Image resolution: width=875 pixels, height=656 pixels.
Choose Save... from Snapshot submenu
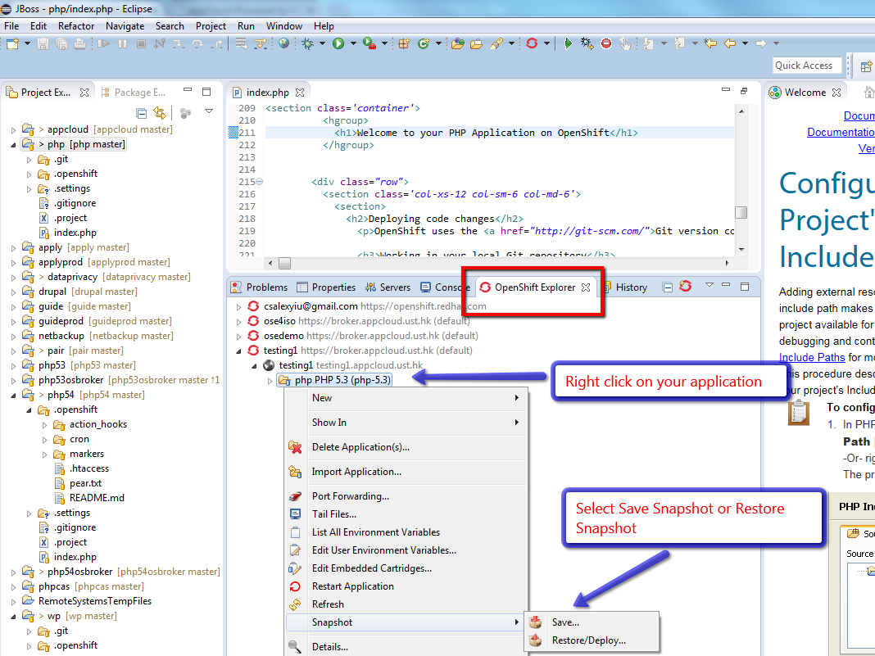pyautogui.click(x=565, y=622)
